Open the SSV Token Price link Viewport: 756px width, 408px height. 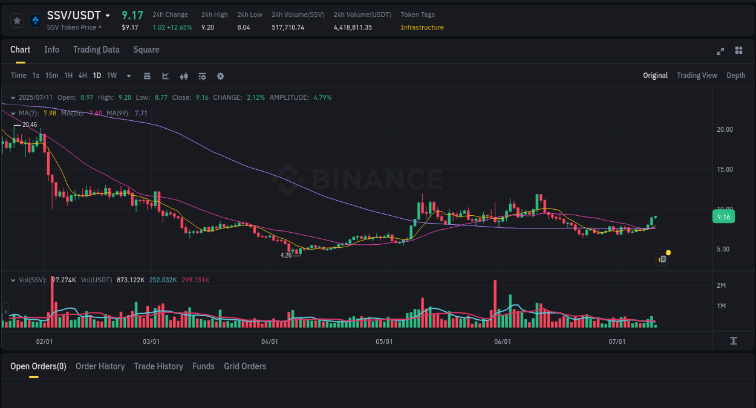(73, 27)
